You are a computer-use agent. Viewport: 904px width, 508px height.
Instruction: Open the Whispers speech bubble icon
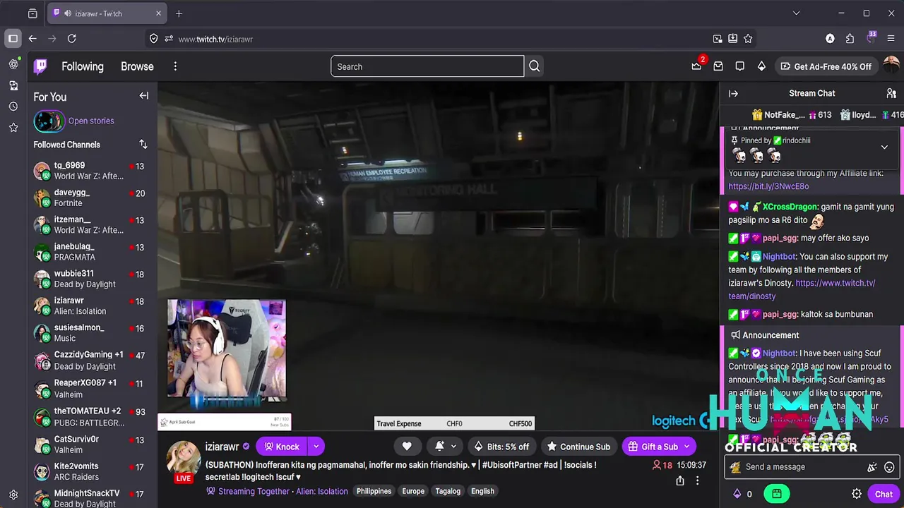[x=739, y=66]
